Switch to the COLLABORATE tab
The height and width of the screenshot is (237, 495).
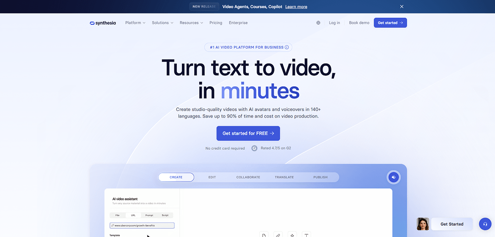click(x=248, y=178)
